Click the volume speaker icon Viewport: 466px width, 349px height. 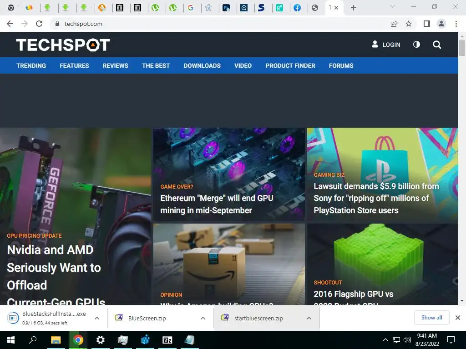pyautogui.click(x=407, y=340)
